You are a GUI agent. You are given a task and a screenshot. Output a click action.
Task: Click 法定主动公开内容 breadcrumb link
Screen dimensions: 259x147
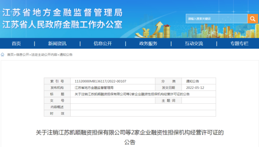pos(44,55)
